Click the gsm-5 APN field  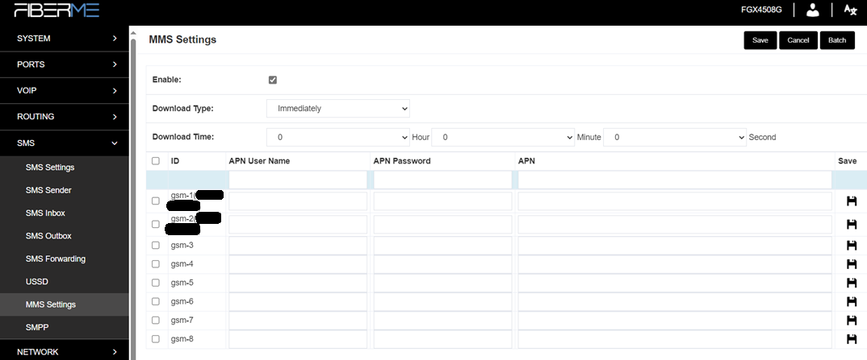(675, 283)
